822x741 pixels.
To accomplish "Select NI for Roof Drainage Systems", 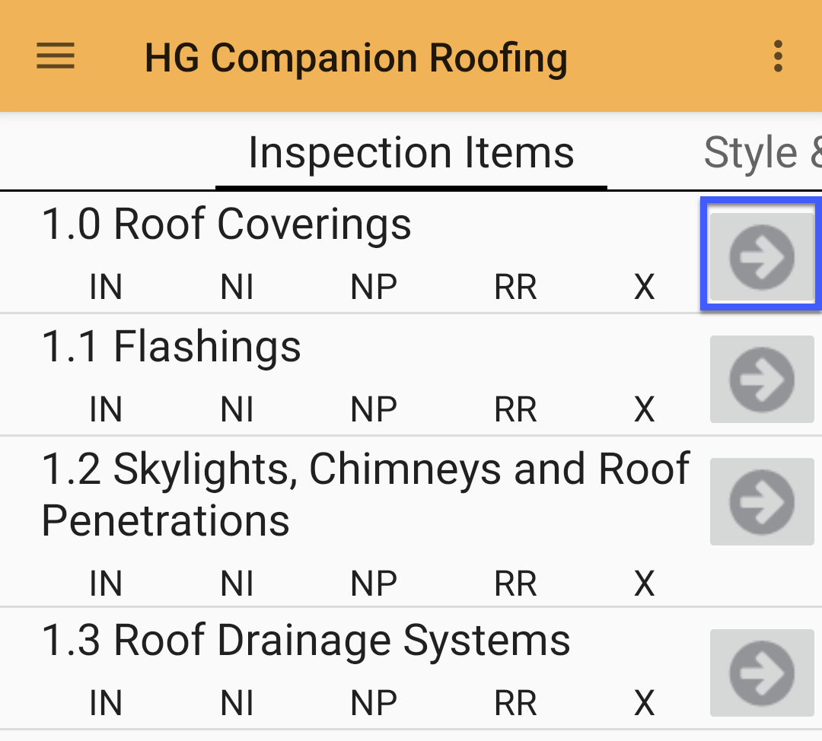I will click(x=237, y=702).
